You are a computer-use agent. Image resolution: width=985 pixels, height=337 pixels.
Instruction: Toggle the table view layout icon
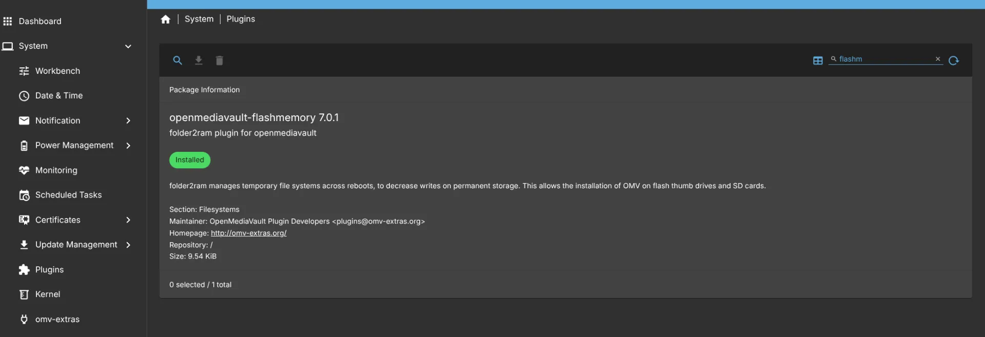tap(818, 61)
